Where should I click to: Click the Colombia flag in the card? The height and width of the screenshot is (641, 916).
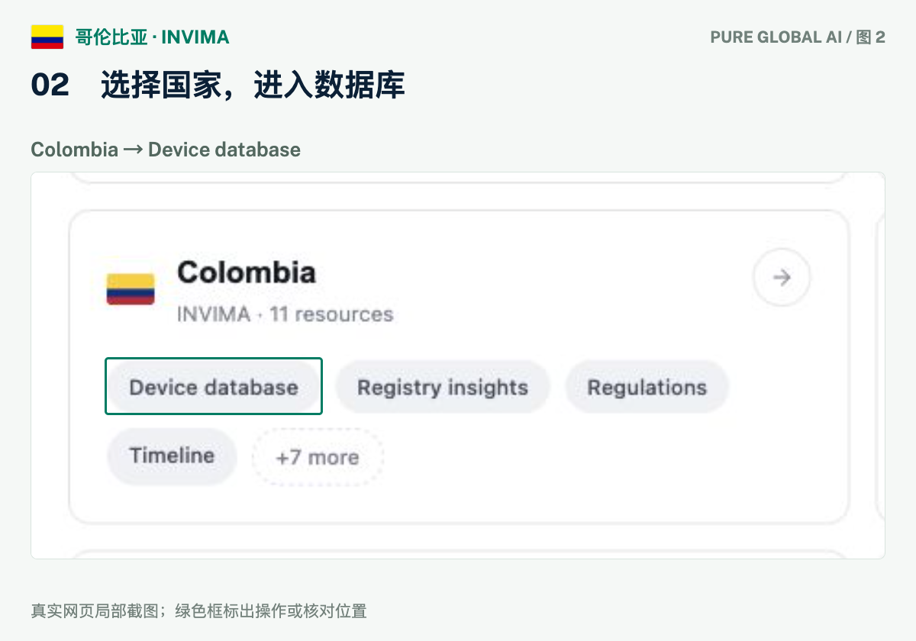(x=131, y=288)
